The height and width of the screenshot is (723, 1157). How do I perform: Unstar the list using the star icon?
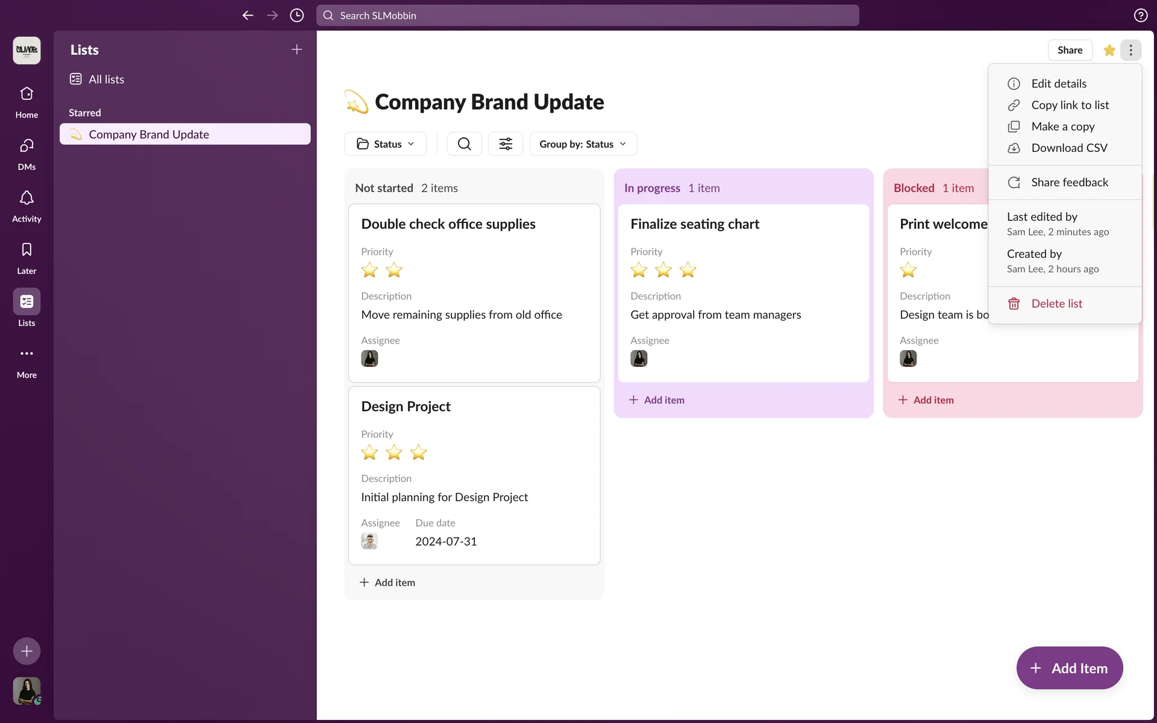pyautogui.click(x=1109, y=50)
